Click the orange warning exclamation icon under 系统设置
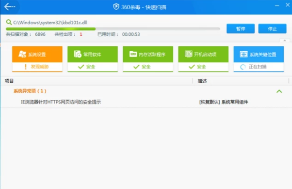 tap(26, 67)
